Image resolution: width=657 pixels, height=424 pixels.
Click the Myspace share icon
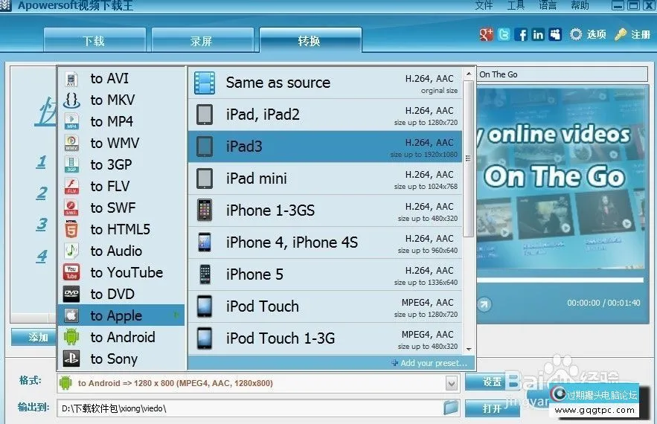tap(555, 34)
